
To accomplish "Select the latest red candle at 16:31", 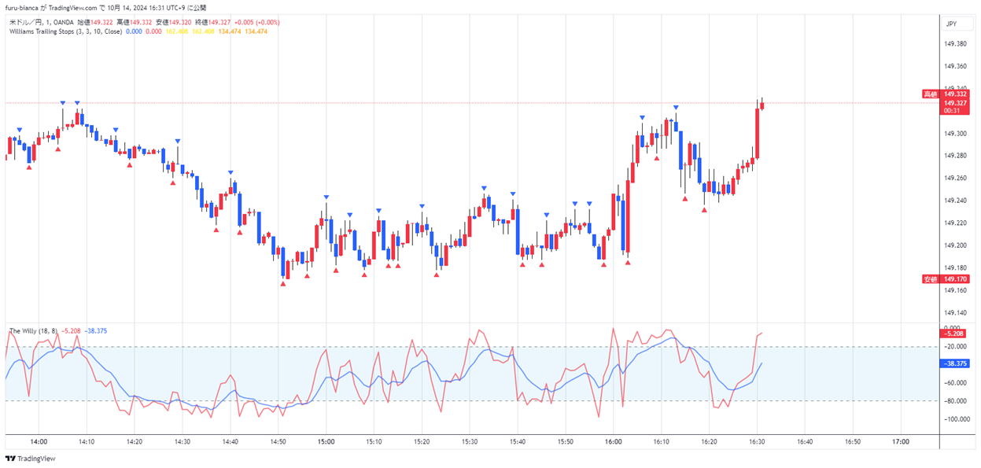I will [x=762, y=105].
